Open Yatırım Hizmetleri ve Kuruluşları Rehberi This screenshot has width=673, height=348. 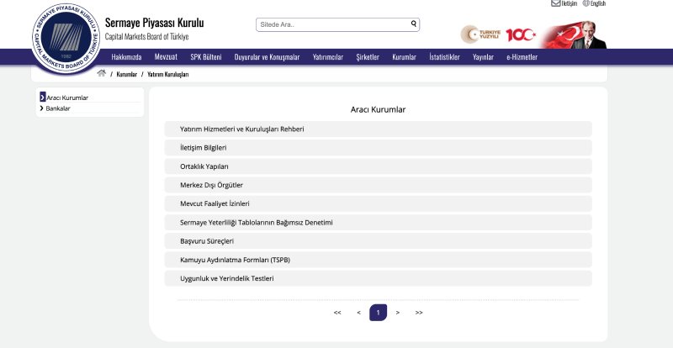point(378,129)
